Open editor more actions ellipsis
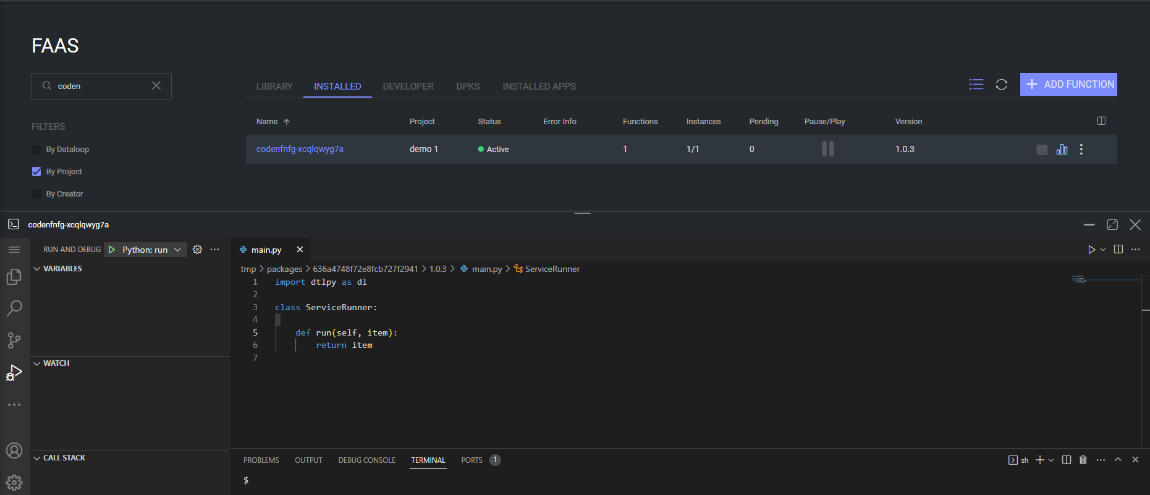The width and height of the screenshot is (1150, 495). [x=1135, y=250]
